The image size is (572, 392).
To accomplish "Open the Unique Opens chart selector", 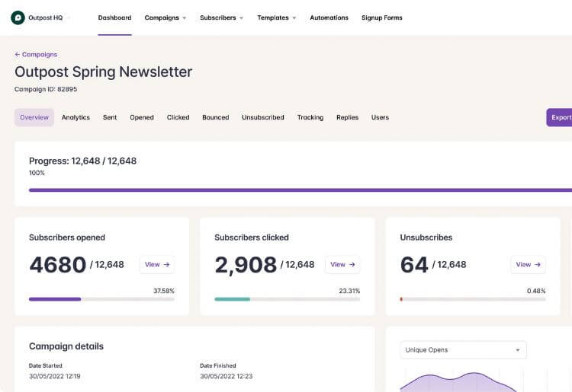I will pos(463,350).
